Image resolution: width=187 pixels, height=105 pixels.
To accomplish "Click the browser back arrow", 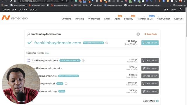I will point(2,1).
